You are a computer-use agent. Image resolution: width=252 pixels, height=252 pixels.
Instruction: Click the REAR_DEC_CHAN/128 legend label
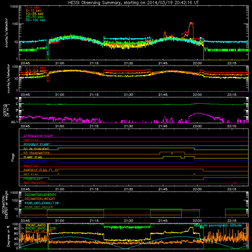click(42, 203)
